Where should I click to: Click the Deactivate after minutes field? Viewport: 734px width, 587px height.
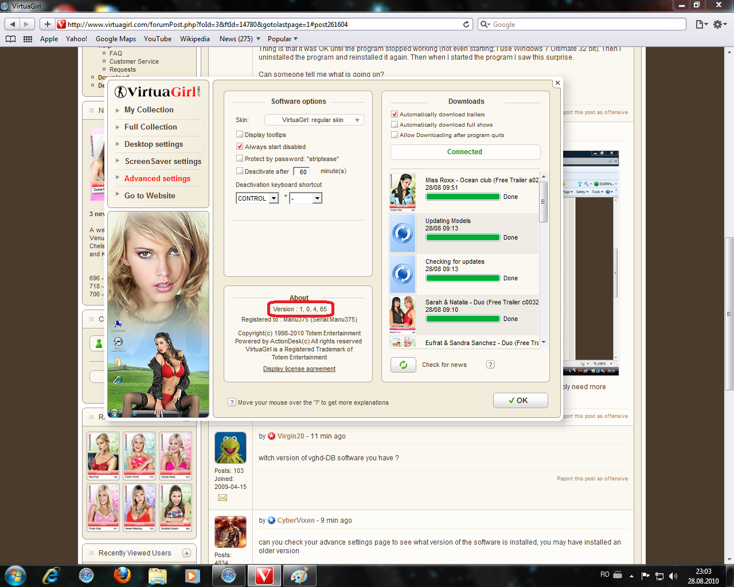click(302, 171)
